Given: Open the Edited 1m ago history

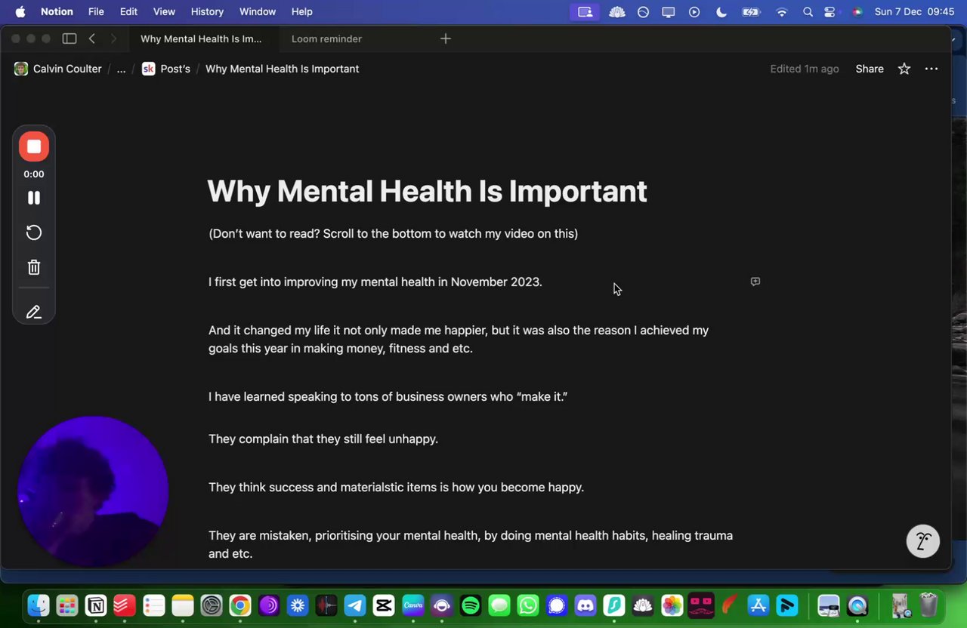Looking at the screenshot, I should coord(805,69).
